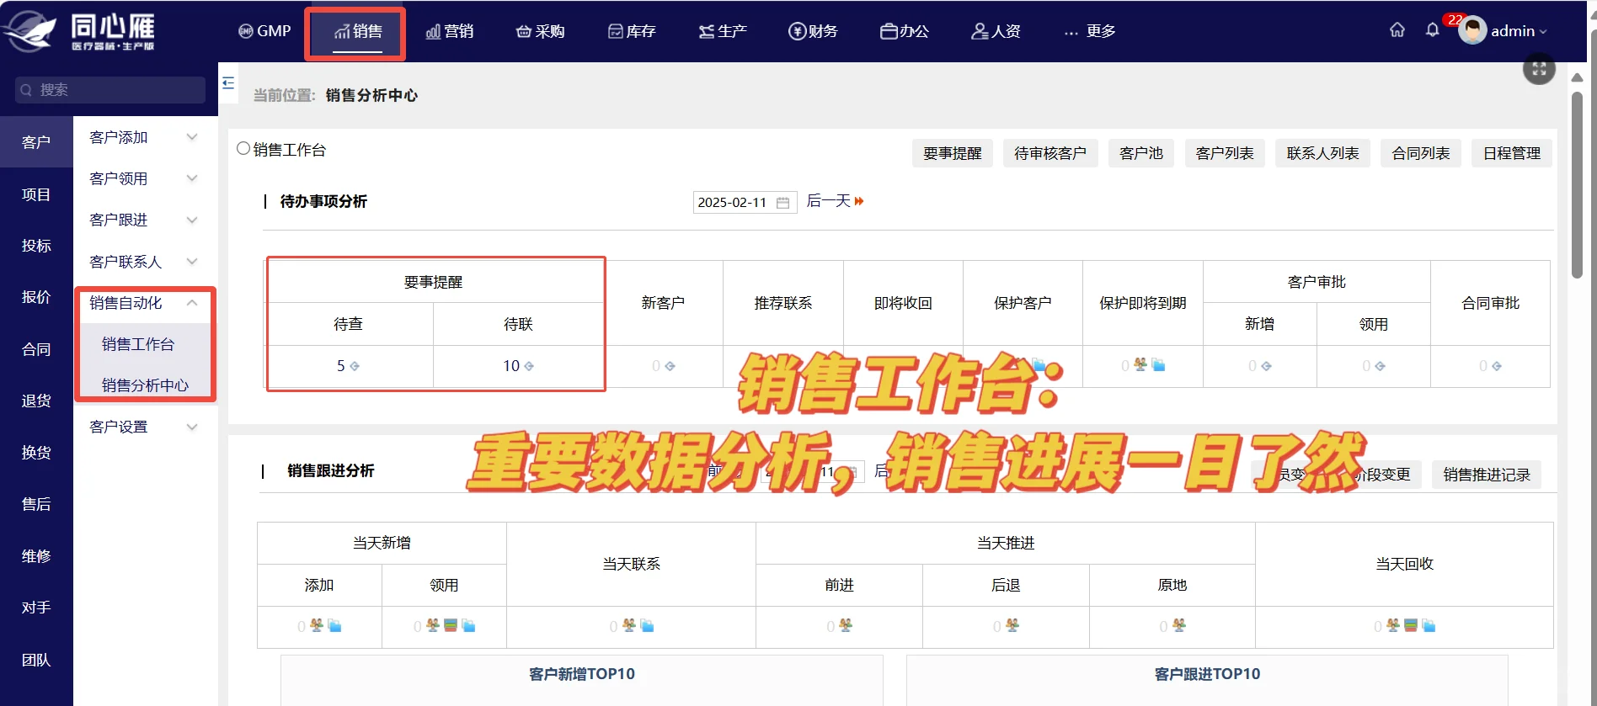Click the home icon in top bar
Viewport: 1597px width, 706px height.
(x=1397, y=30)
